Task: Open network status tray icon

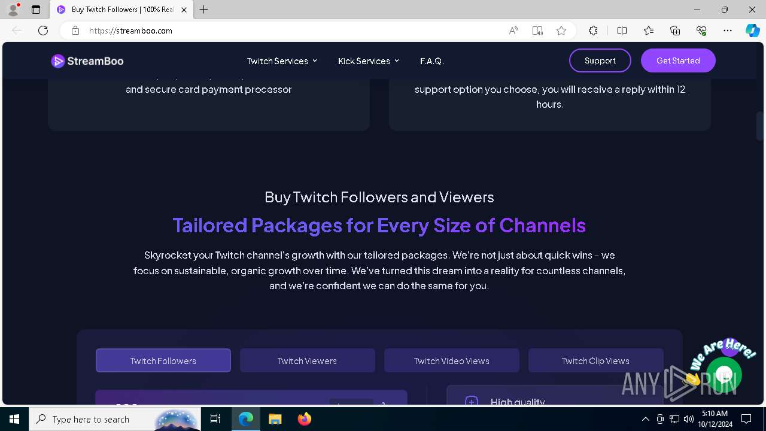Action: coord(674,419)
